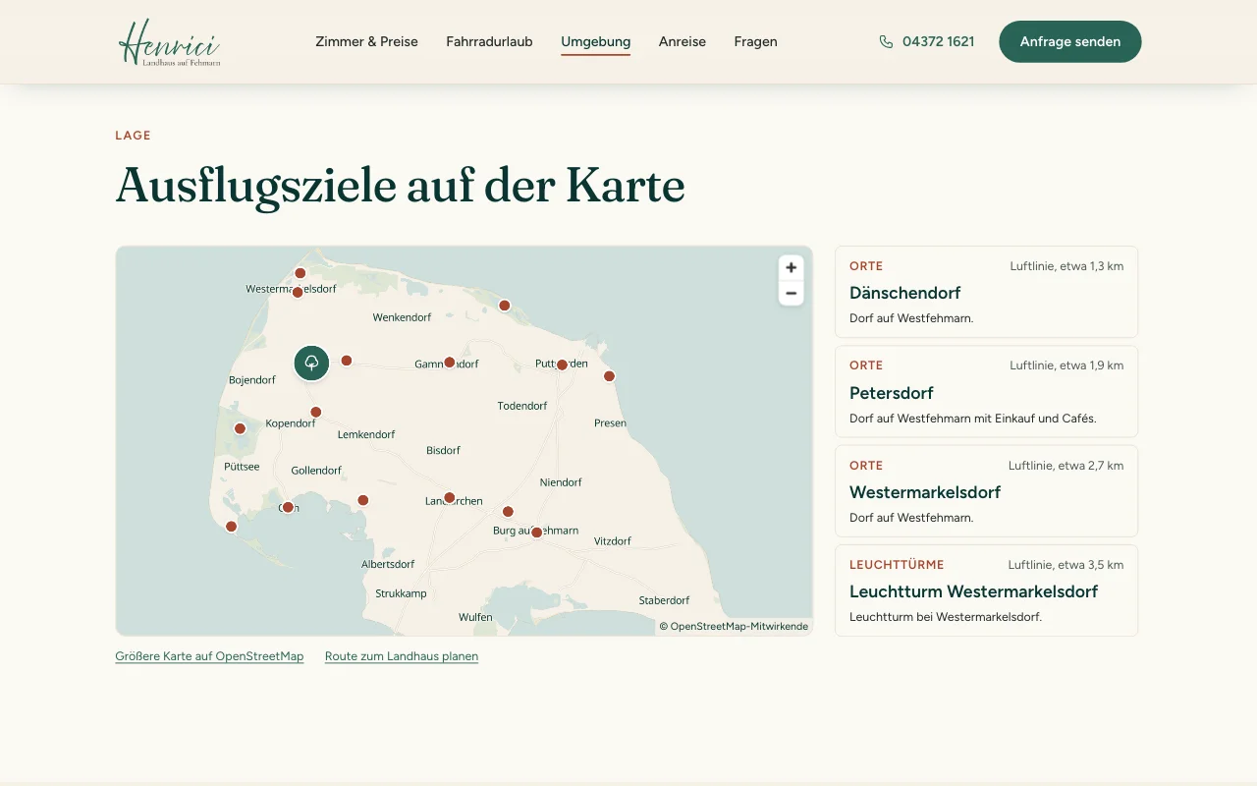The width and height of the screenshot is (1257, 786).
Task: Zoom in the map with plus button
Action: 791,267
